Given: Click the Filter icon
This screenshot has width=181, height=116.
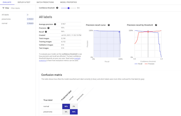Looking at the screenshot, I should tap(3, 8).
